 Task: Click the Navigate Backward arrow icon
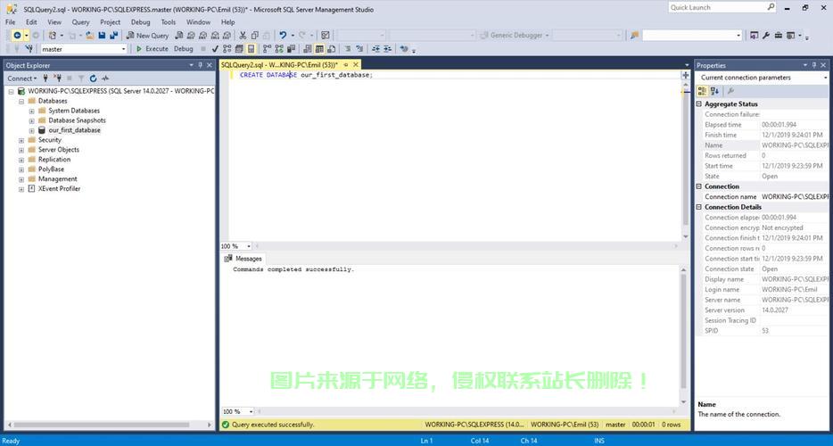[x=17, y=35]
